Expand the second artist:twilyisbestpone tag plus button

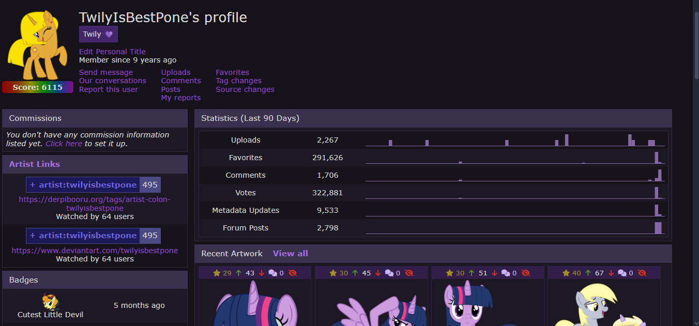33,236
